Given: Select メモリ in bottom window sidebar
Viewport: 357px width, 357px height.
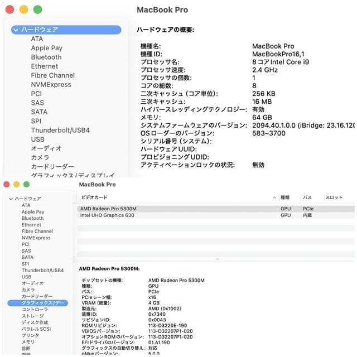Looking at the screenshot, I should click(x=28, y=342).
